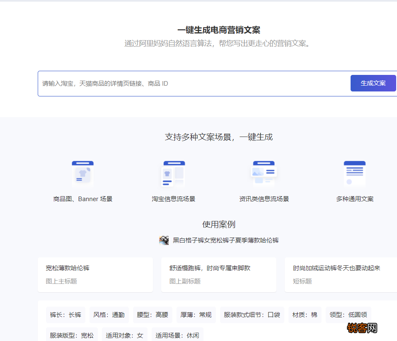This screenshot has width=397, height=341.
Task: Click the 使用案例 heading
Action: click(x=219, y=224)
